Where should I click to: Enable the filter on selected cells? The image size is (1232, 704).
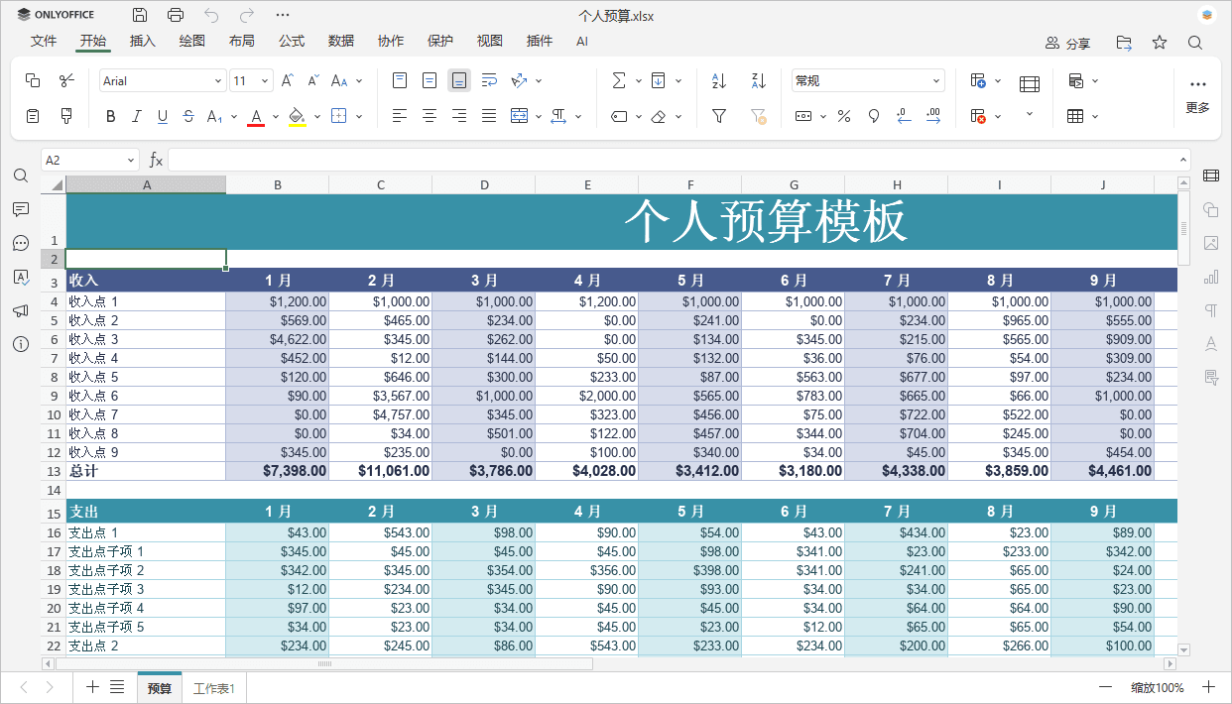(x=718, y=116)
